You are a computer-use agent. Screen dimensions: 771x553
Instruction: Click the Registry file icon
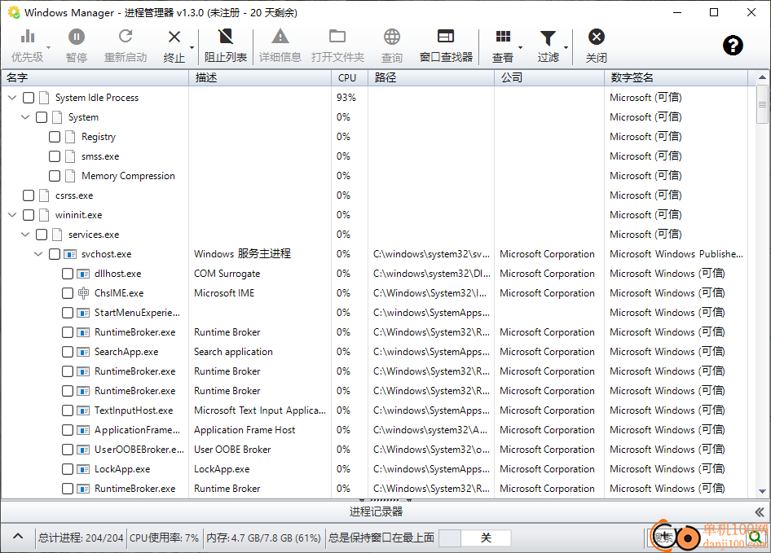[x=70, y=137]
